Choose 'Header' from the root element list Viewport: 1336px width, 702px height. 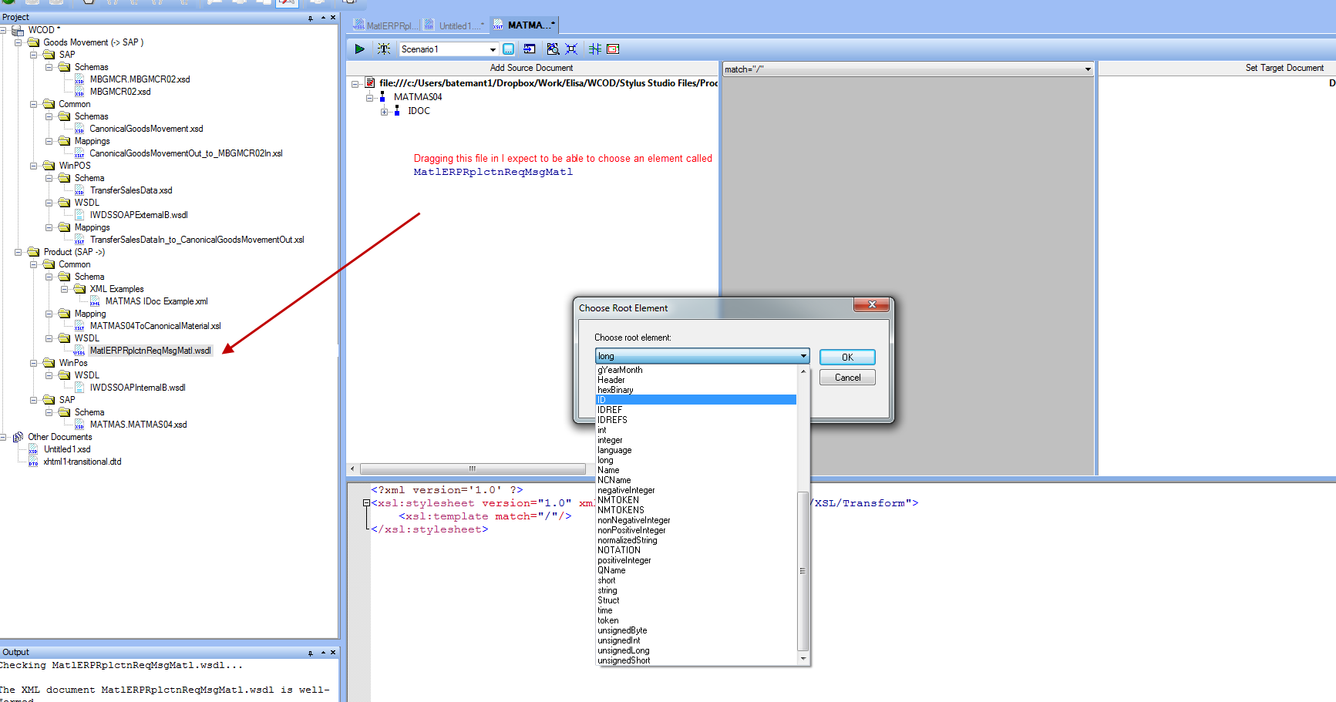coord(696,380)
